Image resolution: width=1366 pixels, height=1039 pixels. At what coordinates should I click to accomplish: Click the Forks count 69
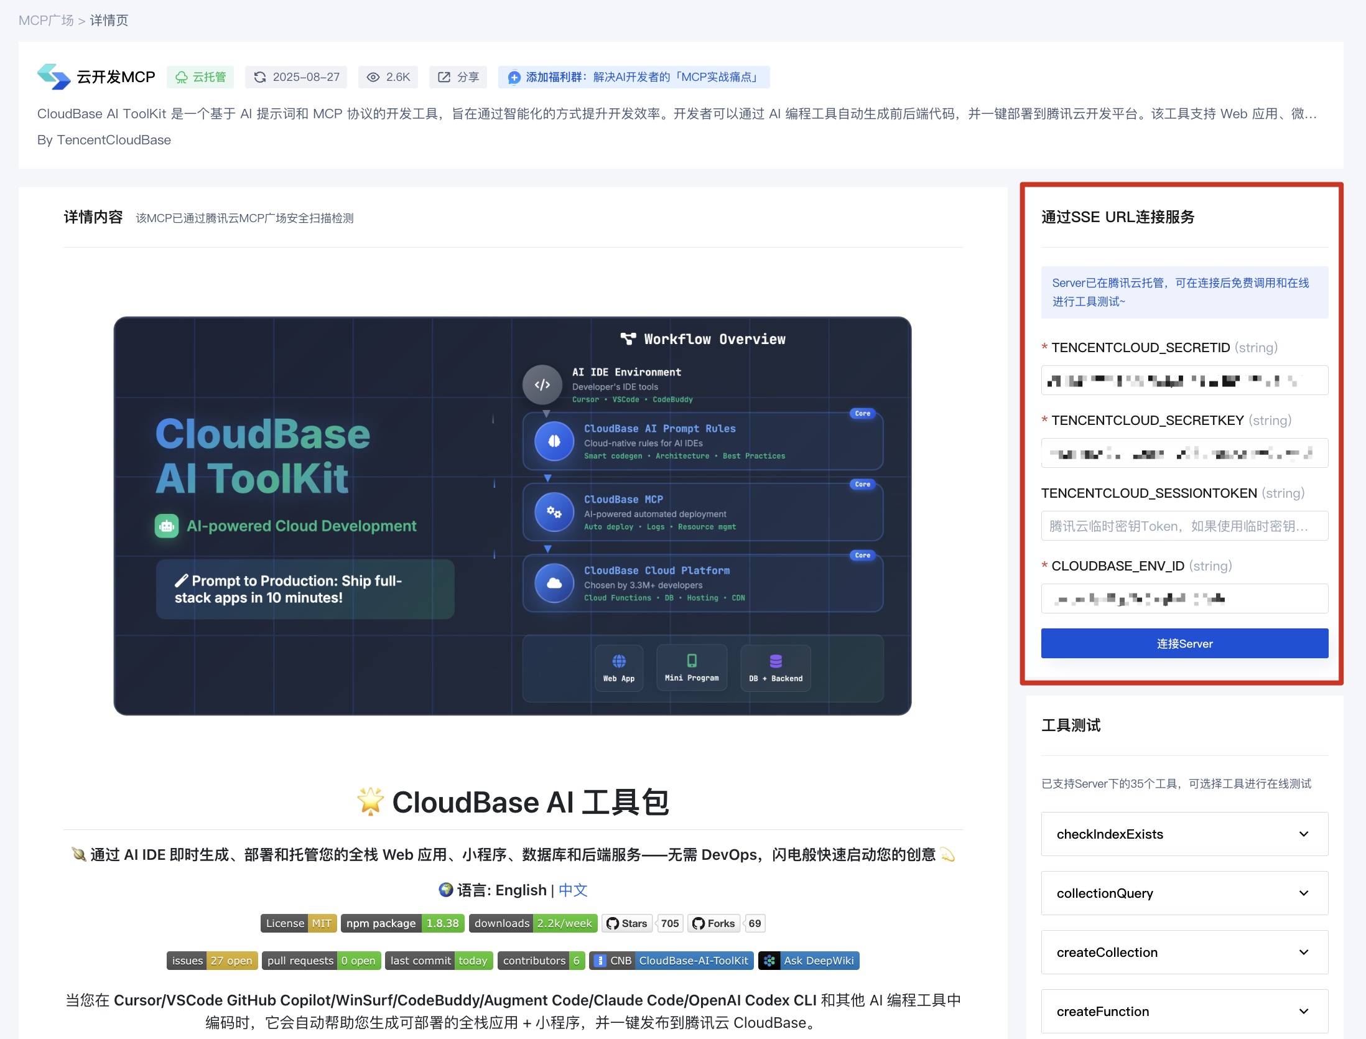(x=755, y=923)
